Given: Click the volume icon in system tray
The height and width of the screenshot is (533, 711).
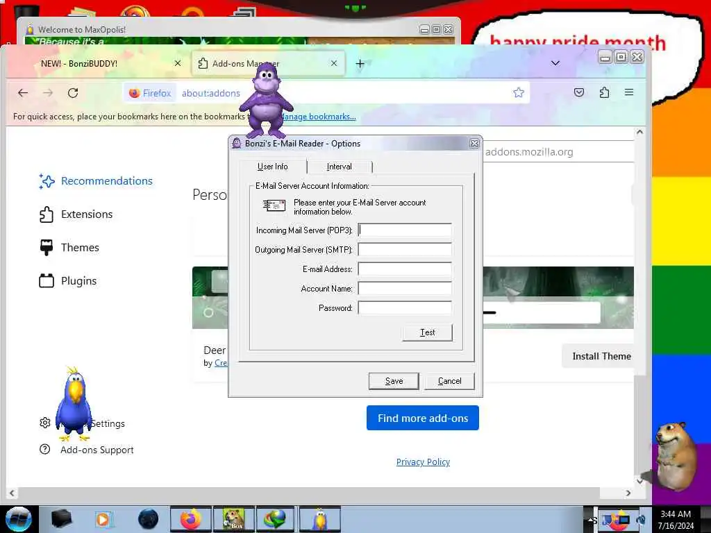Looking at the screenshot, I should 642,520.
